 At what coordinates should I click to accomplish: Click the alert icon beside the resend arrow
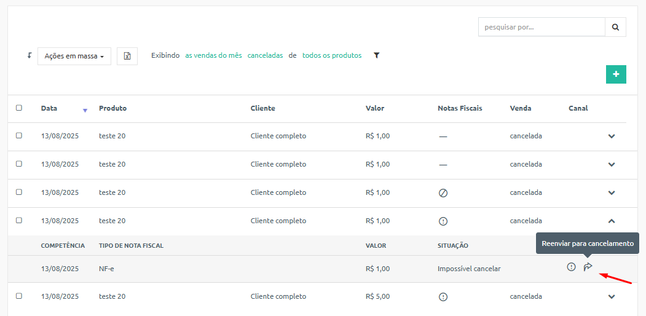(571, 267)
